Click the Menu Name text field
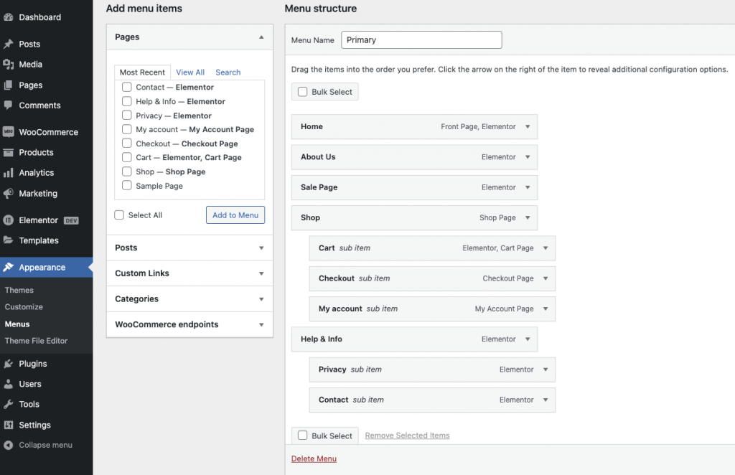This screenshot has height=475, width=735. pyautogui.click(x=421, y=40)
